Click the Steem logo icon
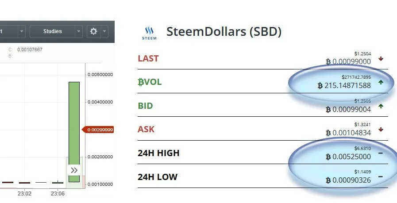 click(149, 34)
